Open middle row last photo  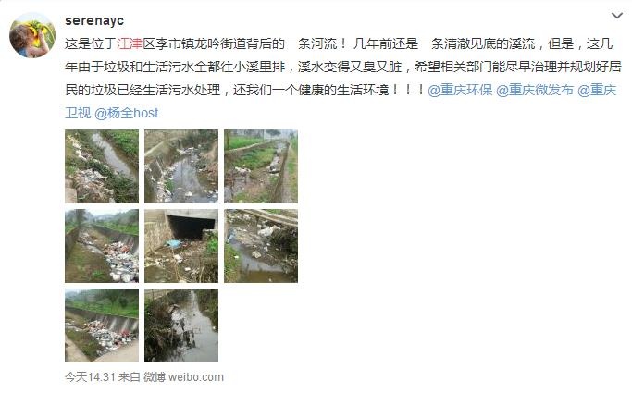(261, 246)
